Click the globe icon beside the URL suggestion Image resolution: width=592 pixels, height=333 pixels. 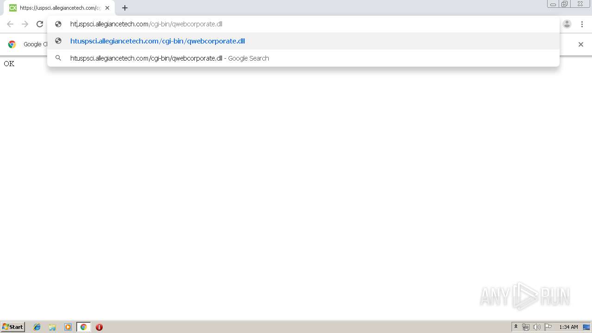(x=58, y=41)
